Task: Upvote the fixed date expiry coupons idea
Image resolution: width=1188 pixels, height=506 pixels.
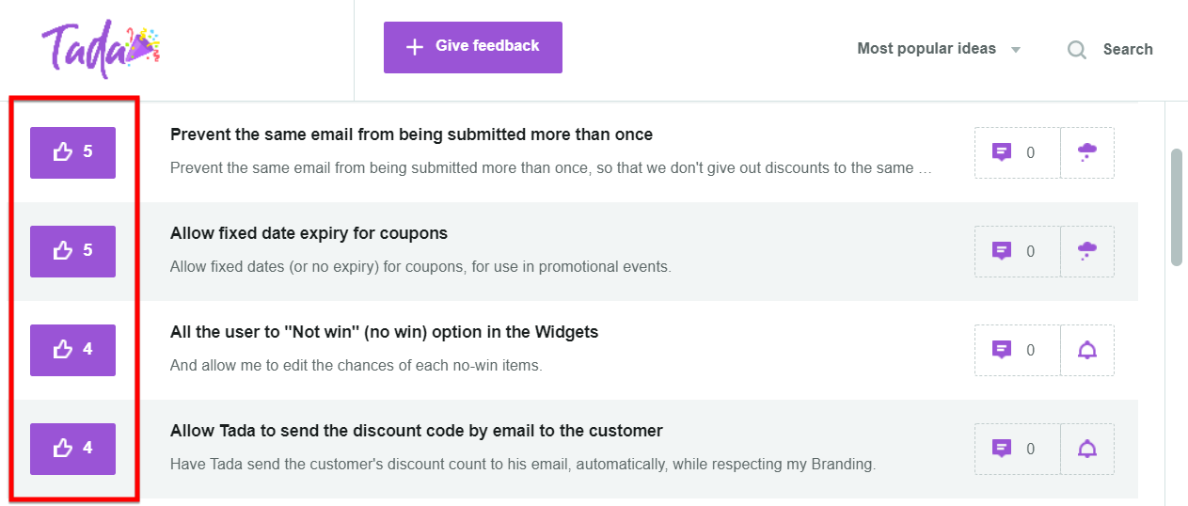Action: pos(72,251)
